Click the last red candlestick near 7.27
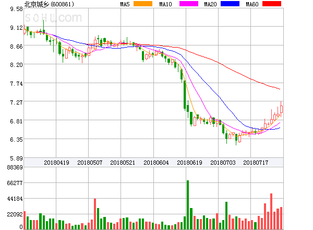 click(281, 109)
